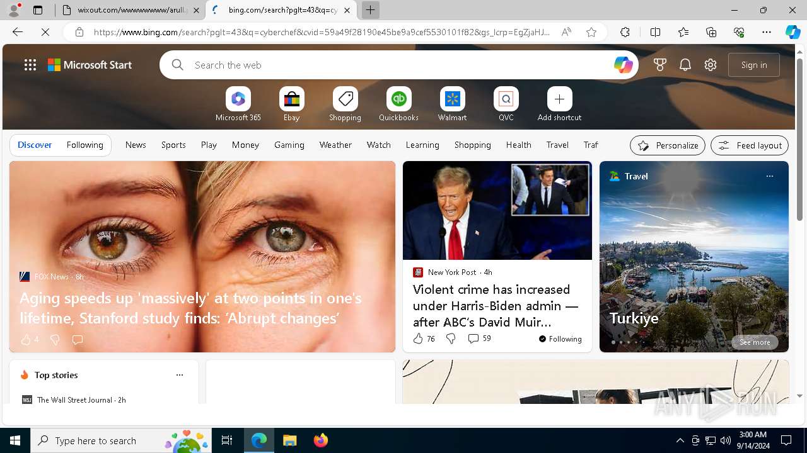Switch to the Discover tab

(x=35, y=145)
